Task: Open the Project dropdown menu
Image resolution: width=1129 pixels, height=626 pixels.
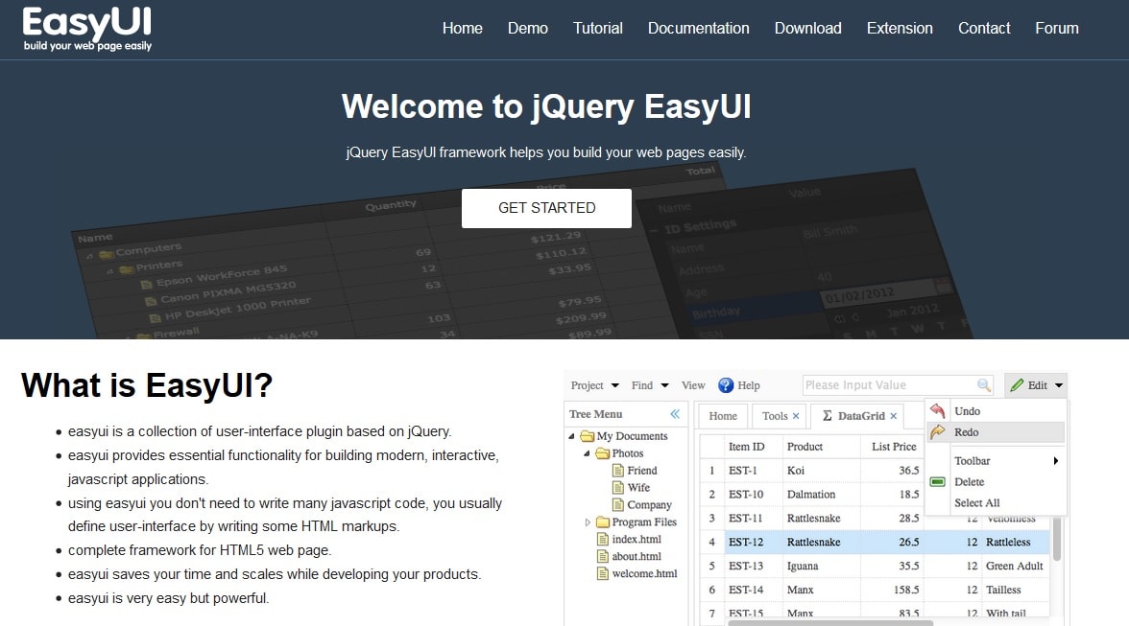Action: coord(595,385)
